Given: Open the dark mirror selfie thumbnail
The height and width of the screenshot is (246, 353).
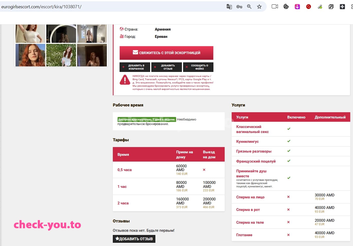Looking at the screenshot, I should click(x=92, y=55).
